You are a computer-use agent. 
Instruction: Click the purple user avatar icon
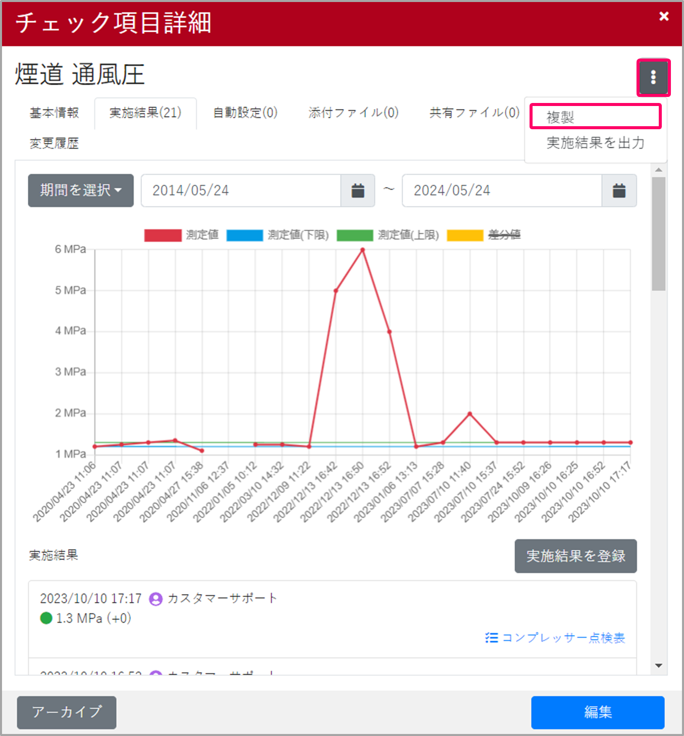155,599
